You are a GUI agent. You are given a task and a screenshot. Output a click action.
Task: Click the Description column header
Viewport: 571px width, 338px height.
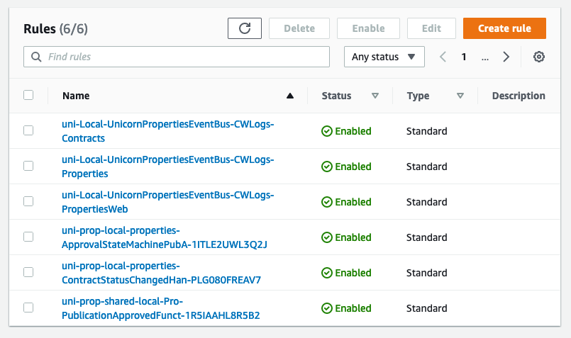coord(519,96)
